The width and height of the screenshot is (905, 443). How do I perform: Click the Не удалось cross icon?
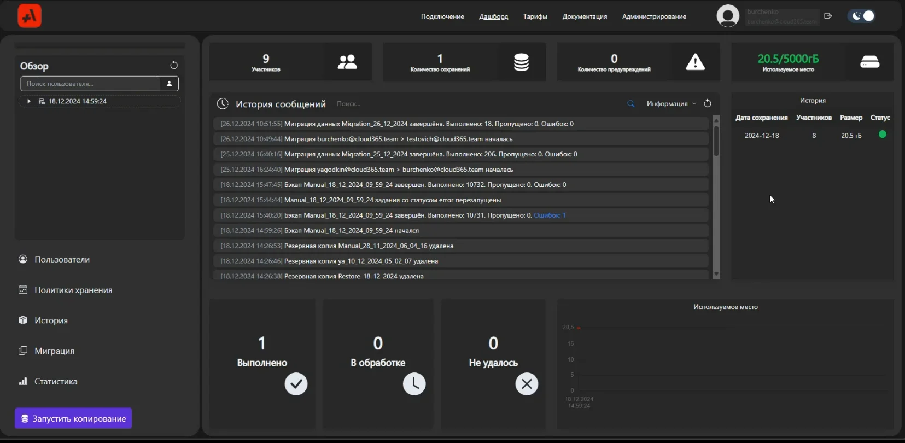click(527, 384)
